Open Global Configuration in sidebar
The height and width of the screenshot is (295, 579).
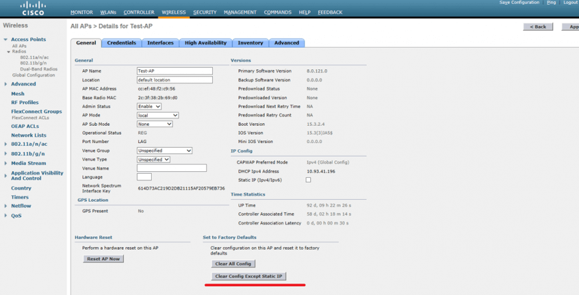(33, 75)
